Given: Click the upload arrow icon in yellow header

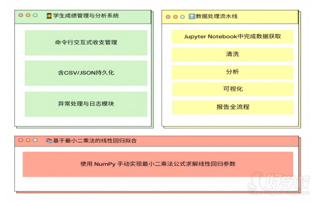Looking at the screenshot, I should click(192, 16).
